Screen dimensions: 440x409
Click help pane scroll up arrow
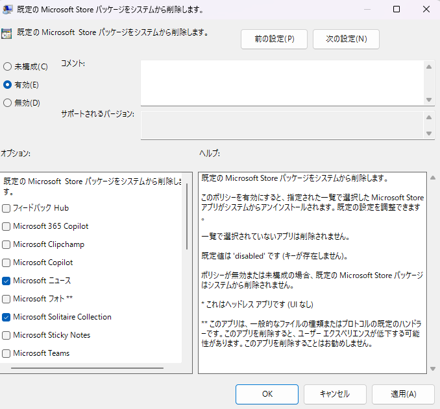[x=433, y=178]
